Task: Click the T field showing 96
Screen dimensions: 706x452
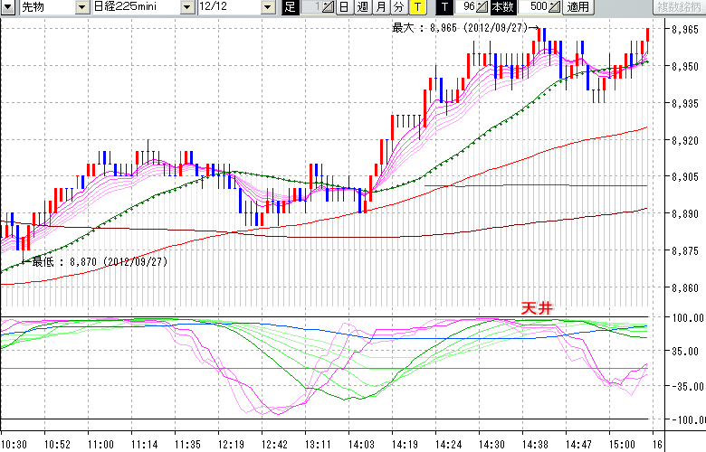Action: (x=466, y=7)
